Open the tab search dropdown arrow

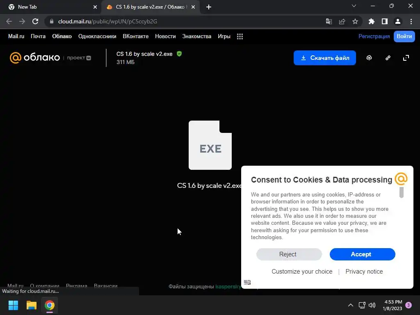click(x=354, y=6)
